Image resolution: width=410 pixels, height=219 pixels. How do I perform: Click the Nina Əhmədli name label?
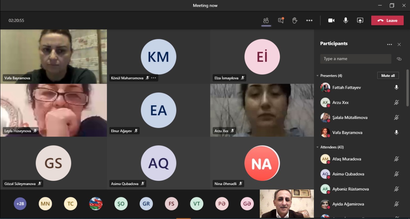pyautogui.click(x=225, y=184)
